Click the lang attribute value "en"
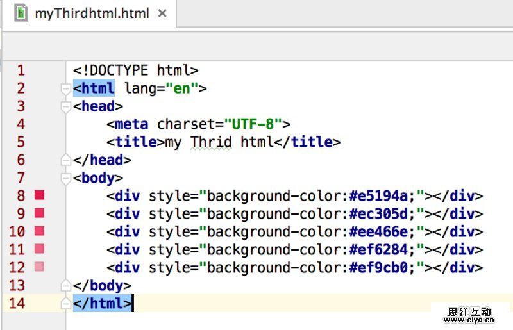513x330 pixels. (x=182, y=88)
